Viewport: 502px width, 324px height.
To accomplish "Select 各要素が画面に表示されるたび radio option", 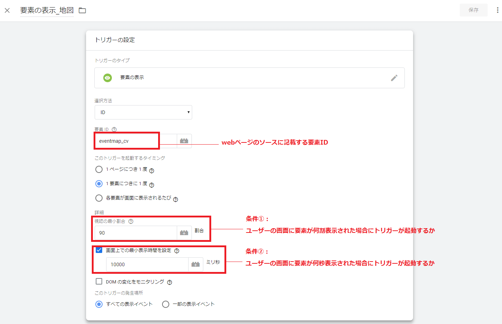I will point(99,198).
